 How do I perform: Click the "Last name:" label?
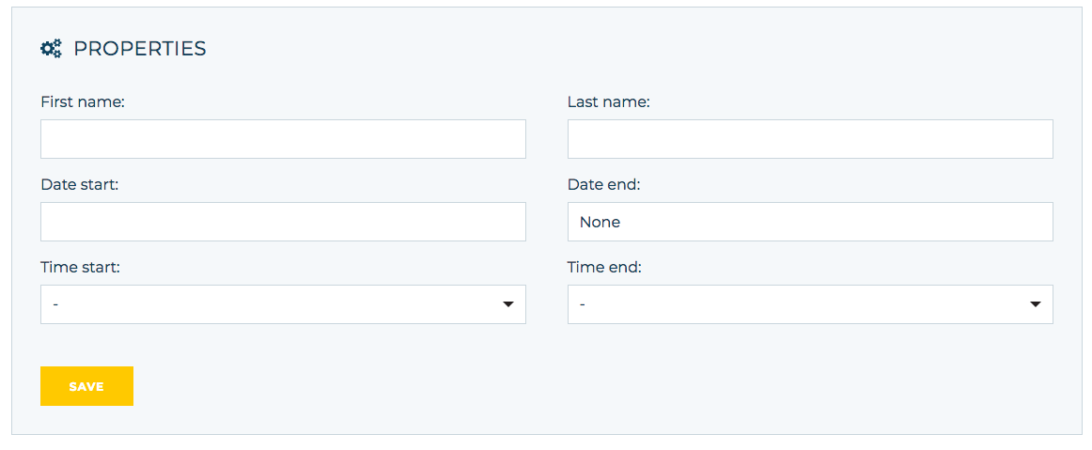[x=609, y=102]
